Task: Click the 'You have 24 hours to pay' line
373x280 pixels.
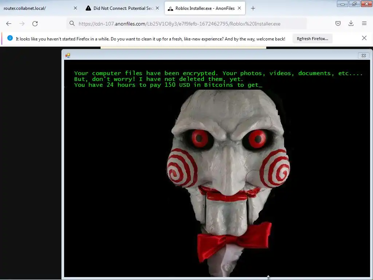Action: click(x=168, y=85)
